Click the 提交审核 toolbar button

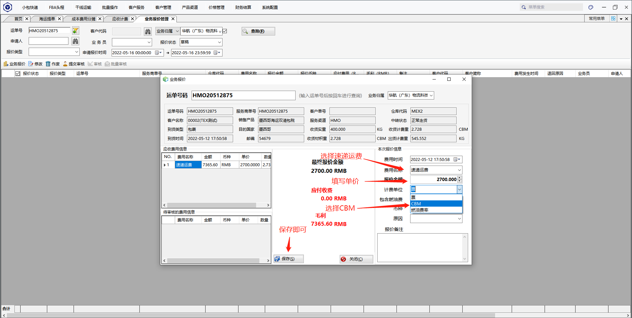74,64
